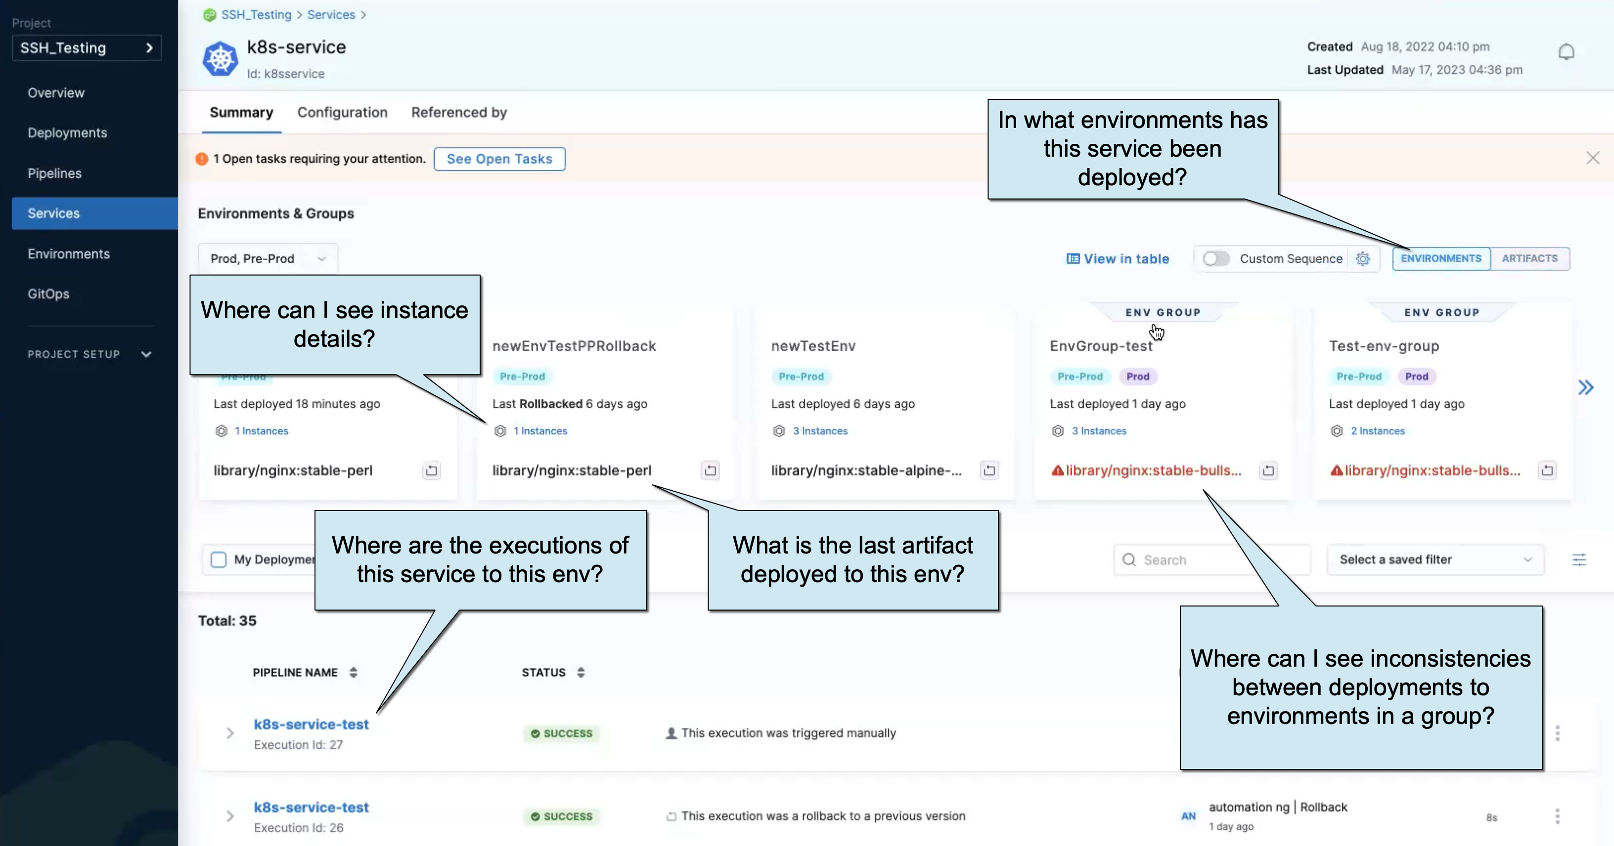Screen dimensions: 1614x846
Task: Open the Pipelines sidebar item
Action: [54, 173]
